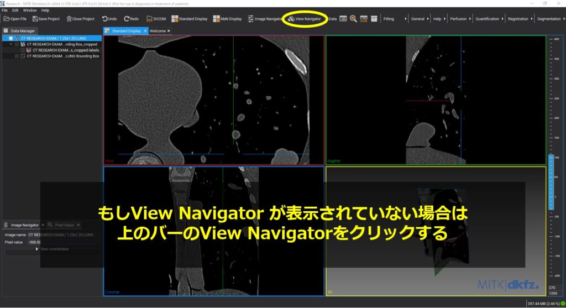The height and width of the screenshot is (308, 566).
Task: Toggle visibility of x_cropped-labels node
Action: tap(22, 50)
